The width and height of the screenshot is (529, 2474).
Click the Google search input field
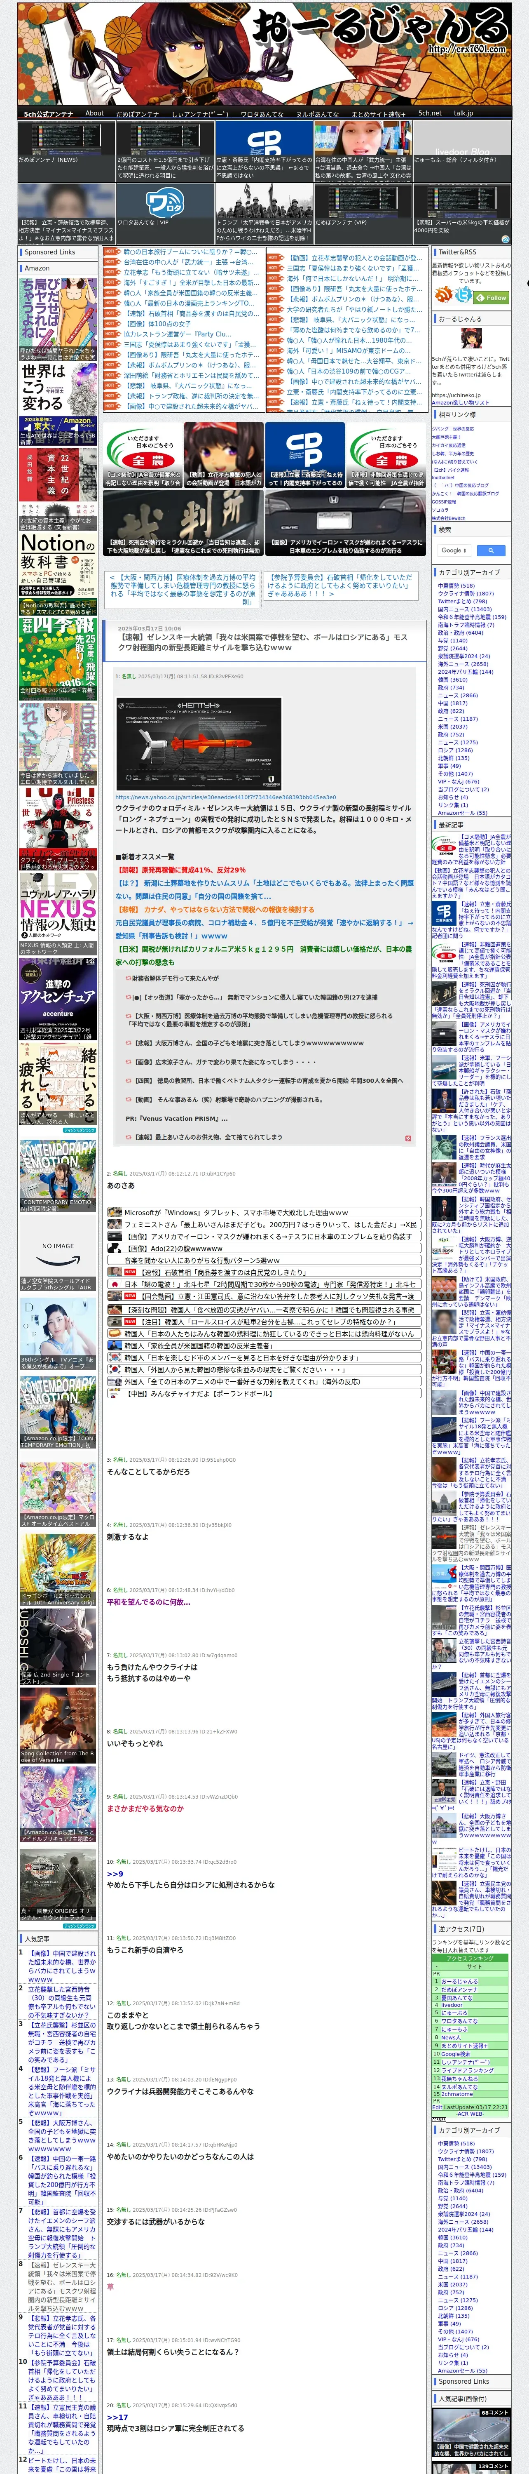pos(453,550)
